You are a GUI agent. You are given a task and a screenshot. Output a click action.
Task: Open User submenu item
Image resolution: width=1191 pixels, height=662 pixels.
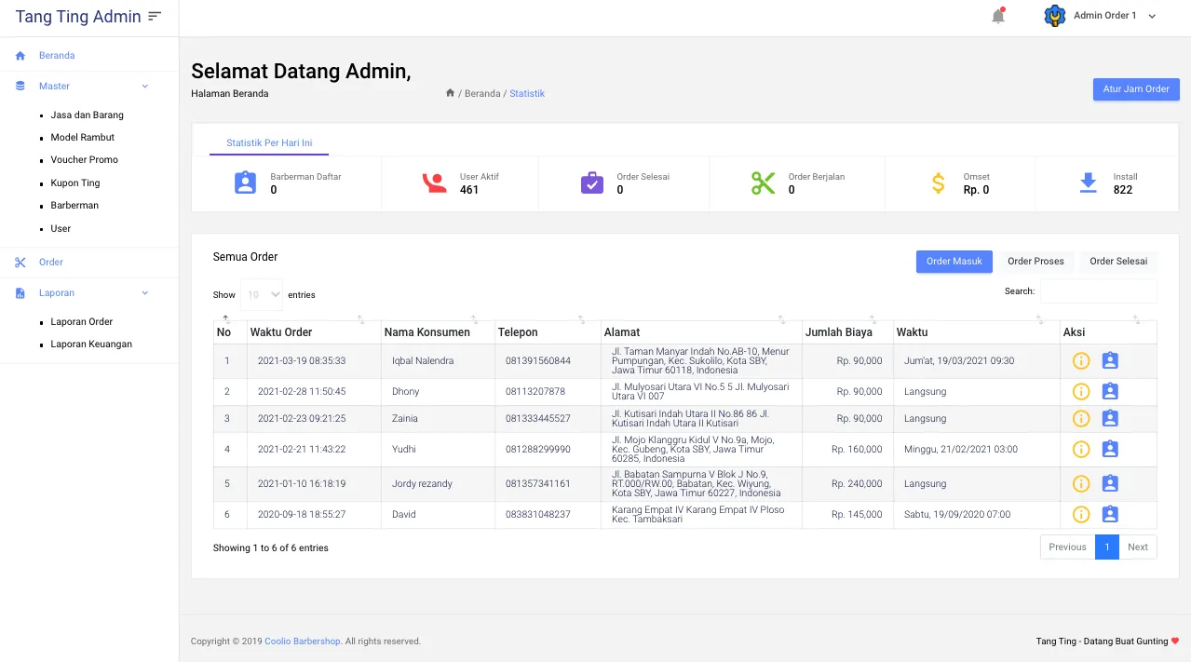61,229
